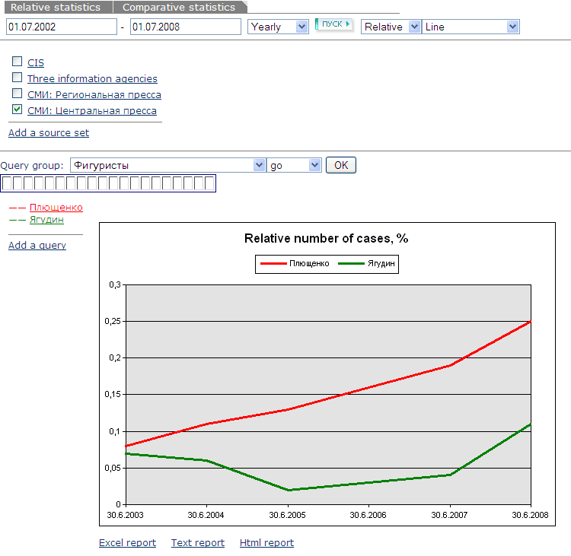Click Add a query link
Image resolution: width=571 pixels, height=556 pixels.
pos(37,245)
